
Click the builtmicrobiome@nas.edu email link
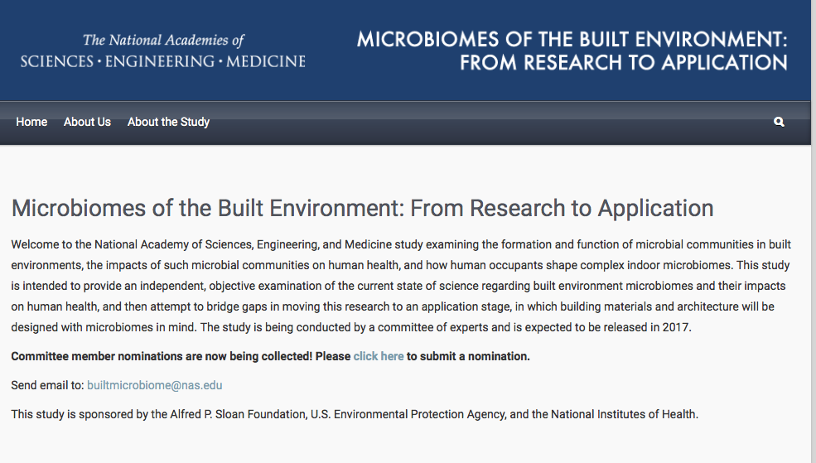click(x=155, y=385)
